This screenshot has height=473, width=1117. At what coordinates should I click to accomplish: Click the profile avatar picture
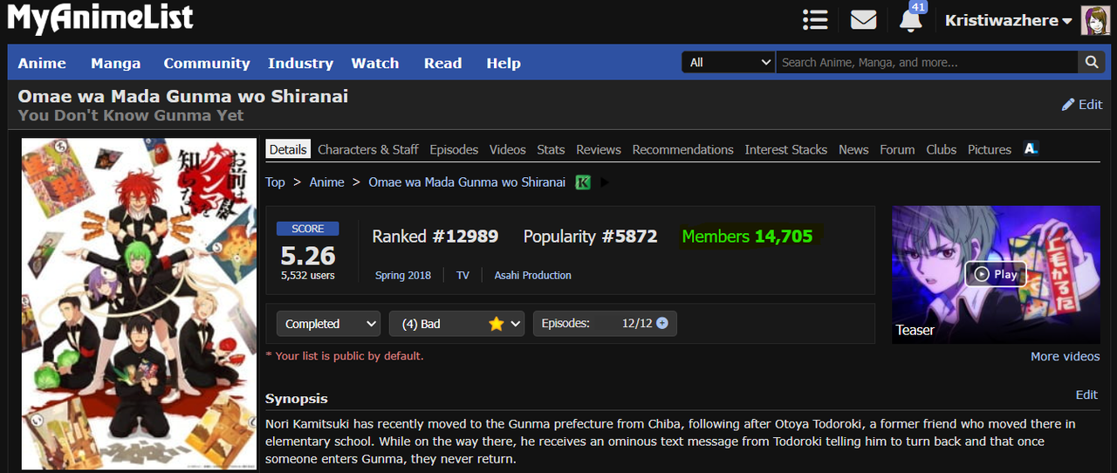tap(1095, 20)
